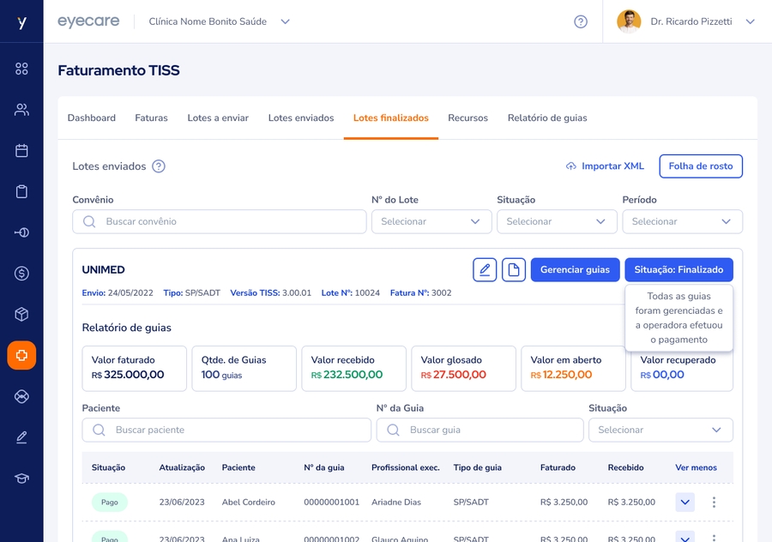Open the Período filter dropdown
Viewport: 772px width, 542px height.
coord(682,221)
